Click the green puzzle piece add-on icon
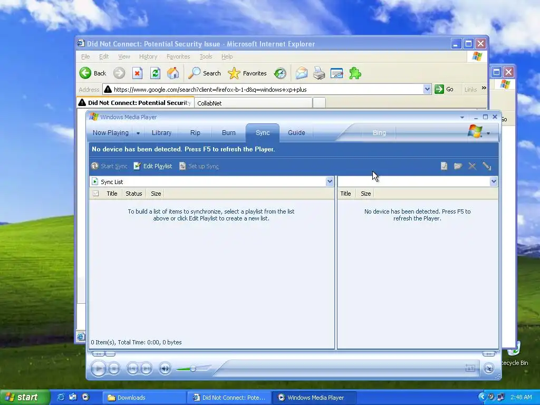Image resolution: width=540 pixels, height=405 pixels. (x=355, y=73)
